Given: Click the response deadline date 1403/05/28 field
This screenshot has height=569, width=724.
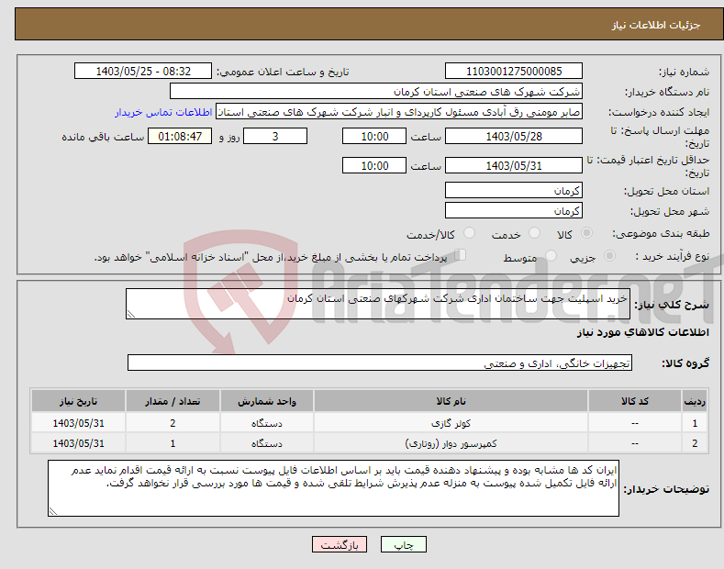Looking at the screenshot, I should point(514,136).
